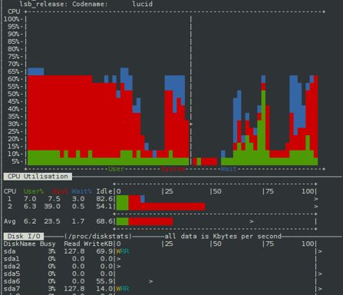Click the Idle column header

click(x=104, y=191)
